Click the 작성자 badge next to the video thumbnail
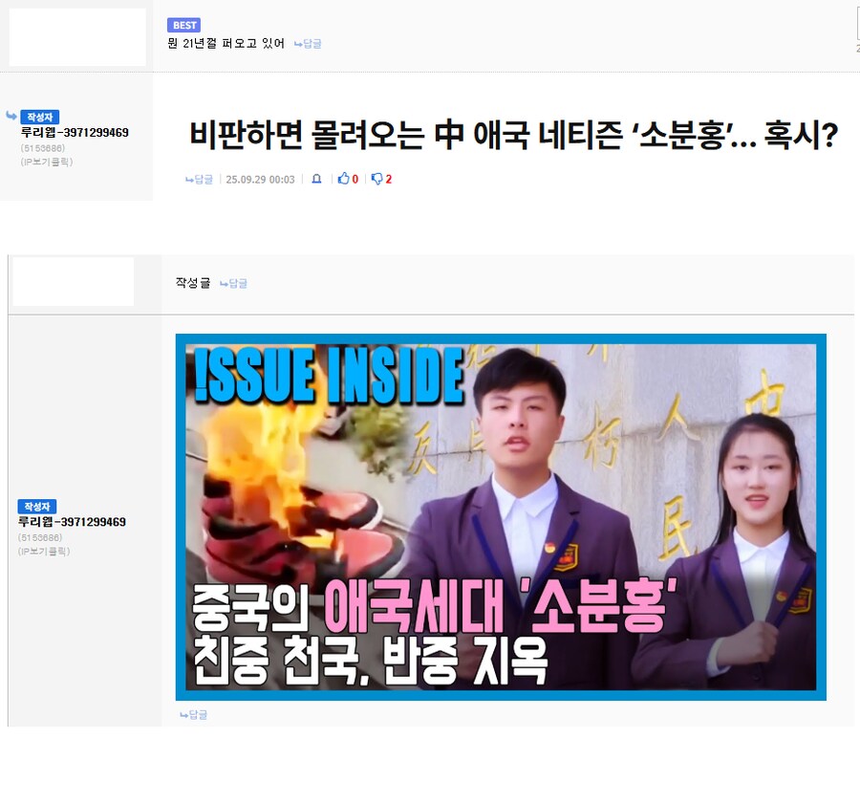This screenshot has height=804, width=860. pyautogui.click(x=37, y=506)
